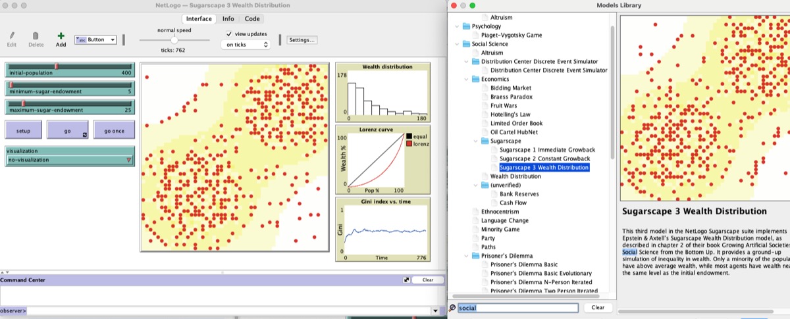
Task: Click the Sugarscape preview image in Models Library
Action: click(x=705, y=107)
